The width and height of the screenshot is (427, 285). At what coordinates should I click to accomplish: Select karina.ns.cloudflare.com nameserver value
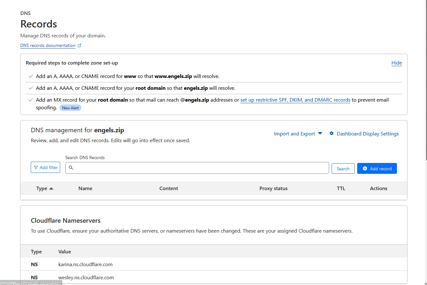pos(85,265)
